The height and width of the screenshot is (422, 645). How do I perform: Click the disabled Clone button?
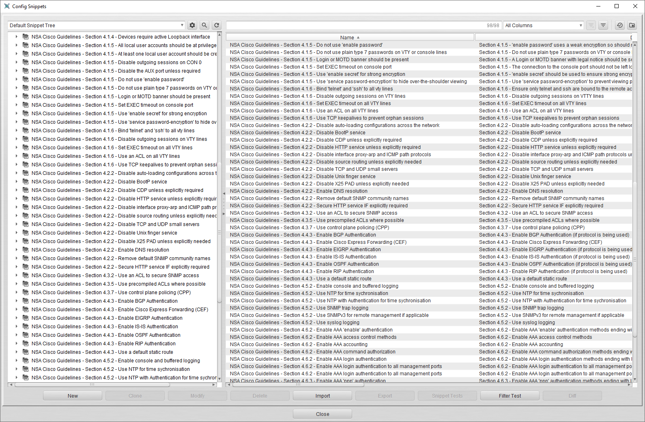pyautogui.click(x=135, y=396)
